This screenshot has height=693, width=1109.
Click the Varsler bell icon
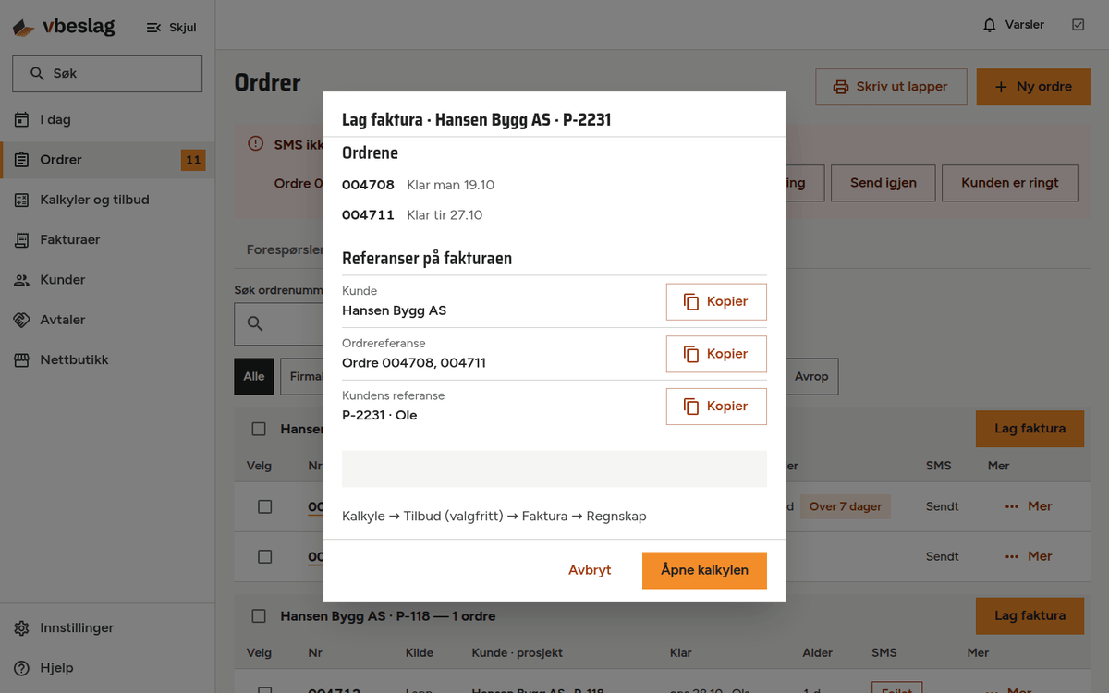[990, 25]
